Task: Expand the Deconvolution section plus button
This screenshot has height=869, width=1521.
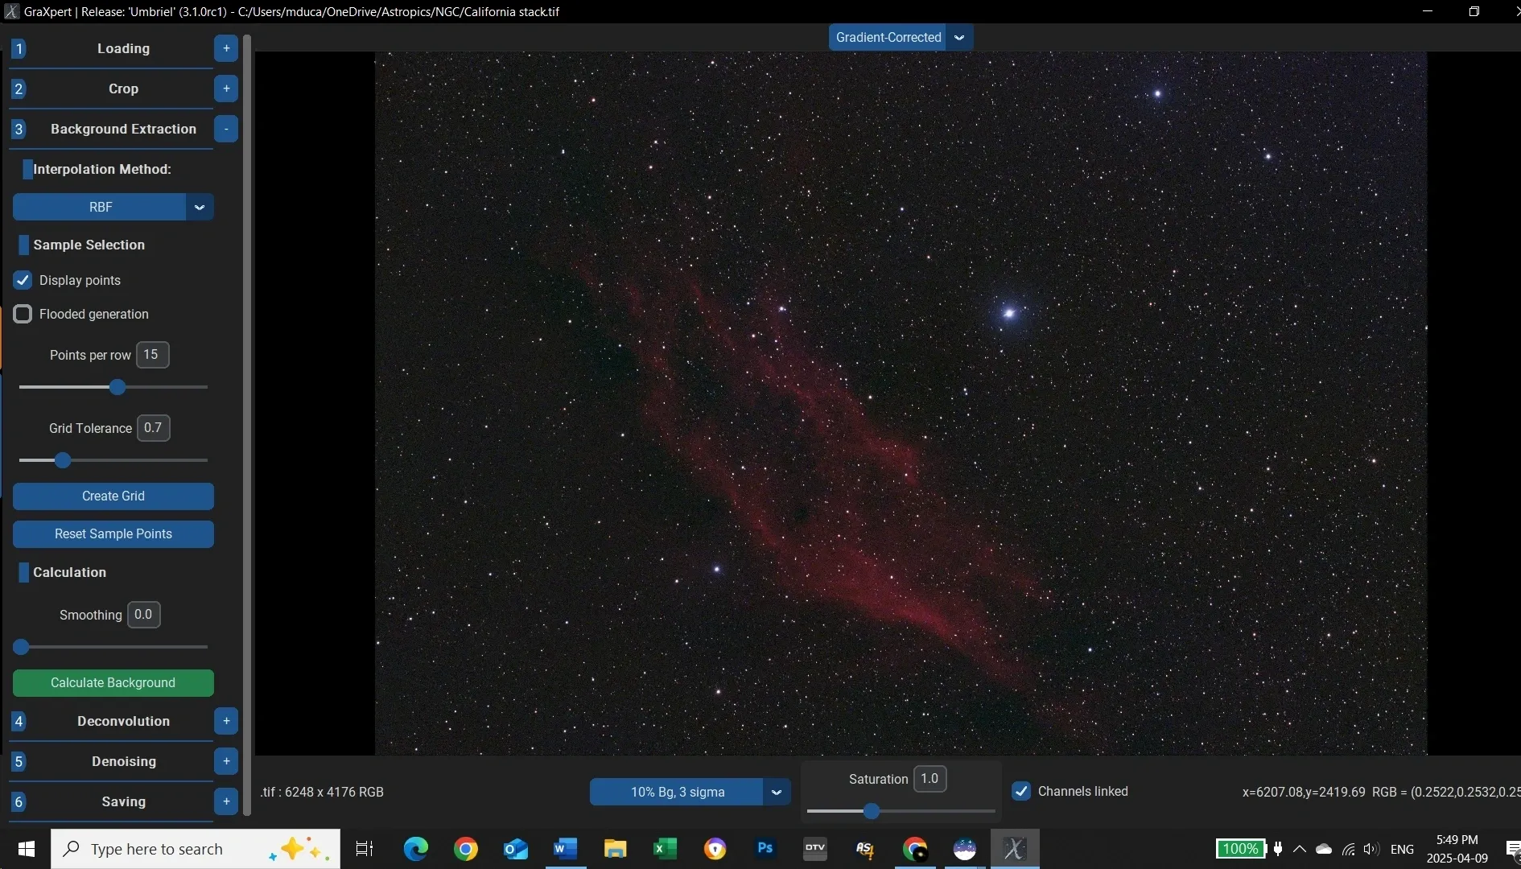Action: click(x=226, y=721)
